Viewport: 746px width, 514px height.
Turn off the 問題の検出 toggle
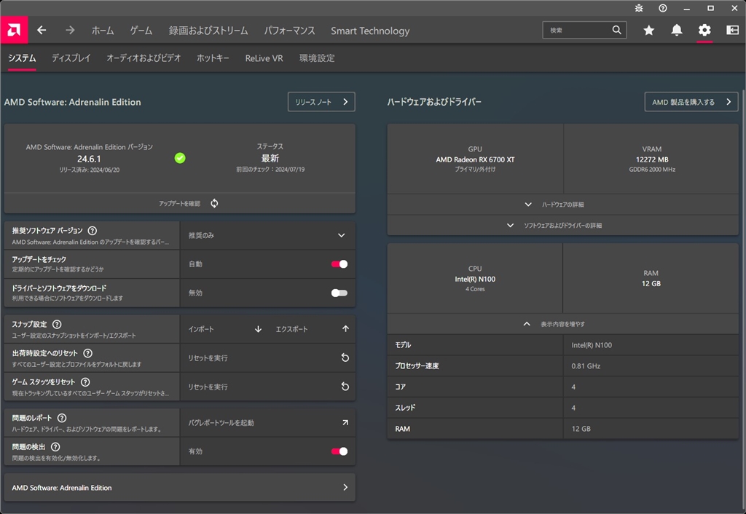(339, 451)
